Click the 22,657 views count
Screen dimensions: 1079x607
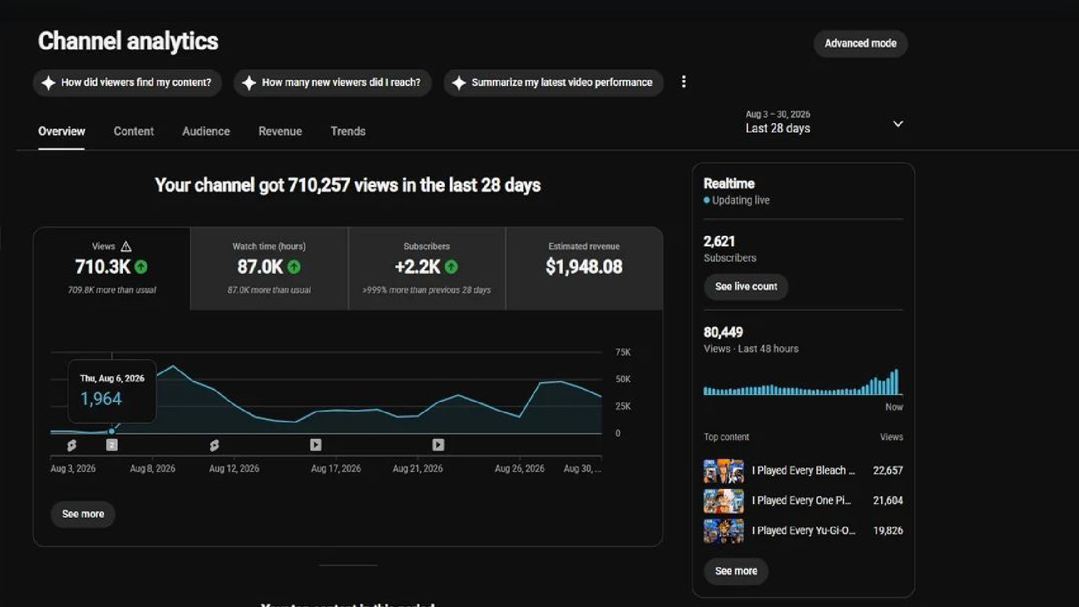(x=888, y=471)
